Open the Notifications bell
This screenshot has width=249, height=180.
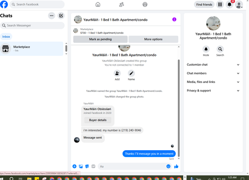230,4
